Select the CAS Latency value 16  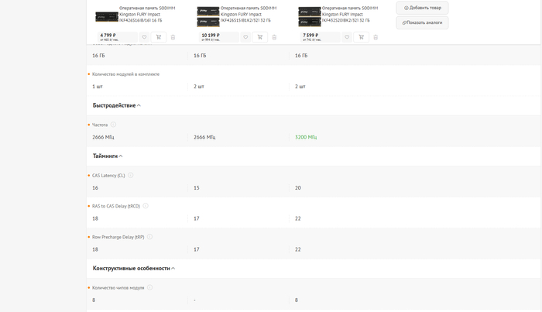point(95,188)
